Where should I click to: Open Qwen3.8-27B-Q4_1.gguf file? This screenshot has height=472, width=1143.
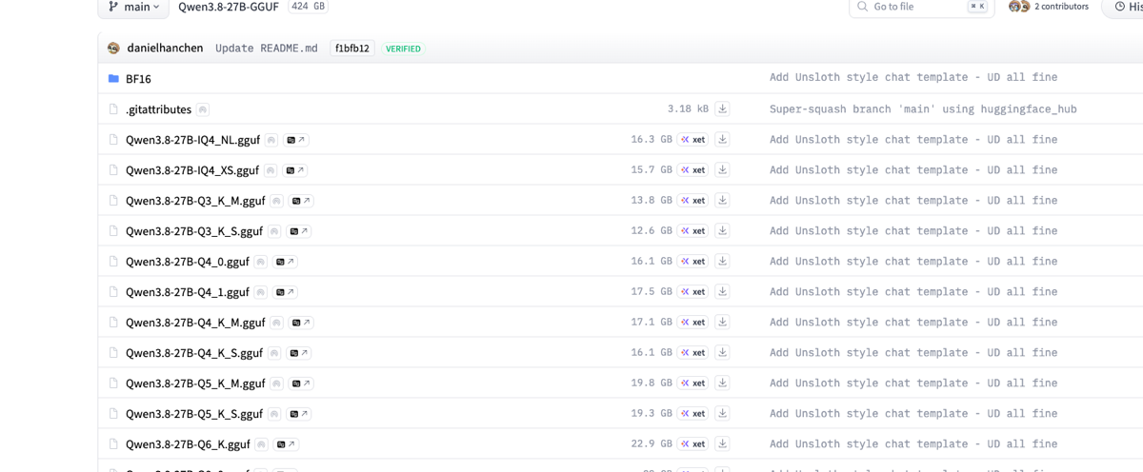tap(188, 292)
